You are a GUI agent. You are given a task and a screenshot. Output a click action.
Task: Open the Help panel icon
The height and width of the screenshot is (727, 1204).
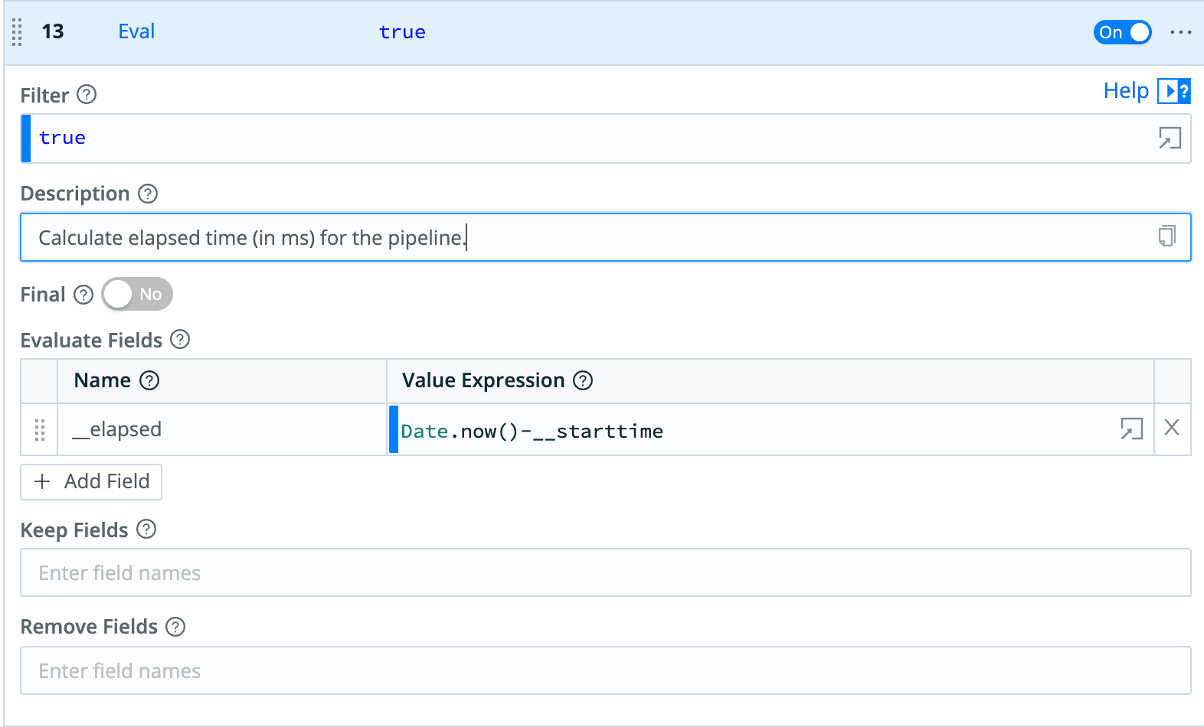pos(1173,91)
